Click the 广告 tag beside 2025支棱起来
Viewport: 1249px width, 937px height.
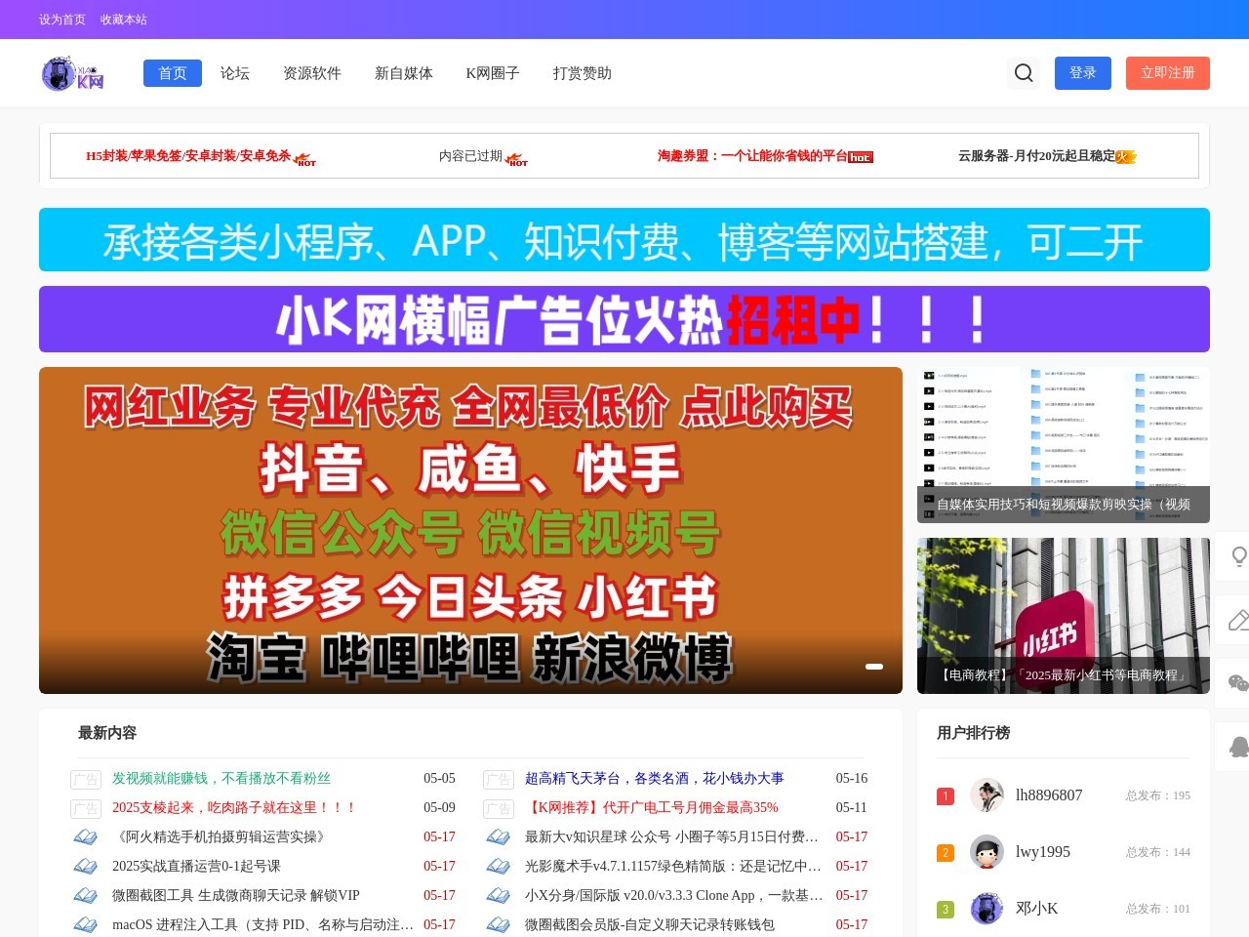tap(86, 808)
